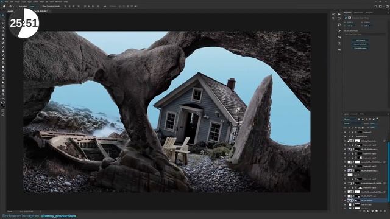Viewport: 390px width, 219px height.
Task: Select the Brush tool
Action: pyautogui.click(x=2, y=47)
